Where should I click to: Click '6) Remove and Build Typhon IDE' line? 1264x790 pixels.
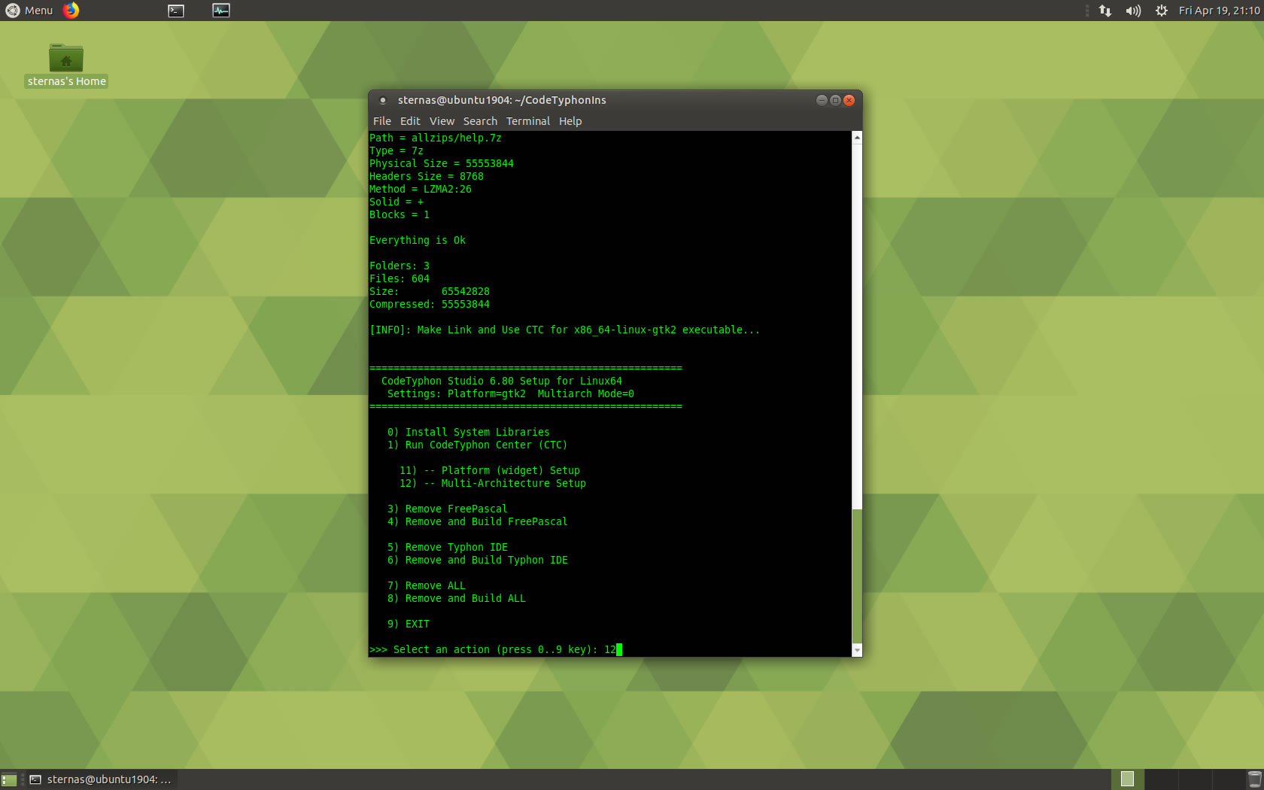pyautogui.click(x=478, y=560)
